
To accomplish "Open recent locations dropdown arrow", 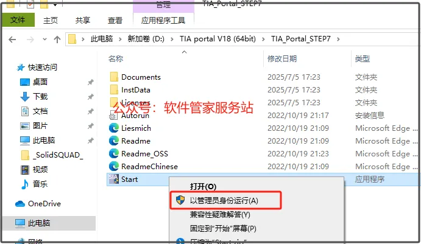I will (x=44, y=40).
